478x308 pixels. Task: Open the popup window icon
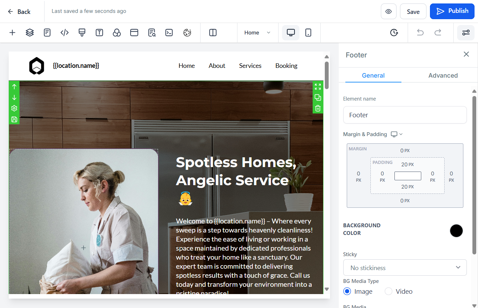pos(134,33)
